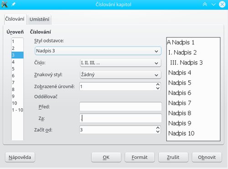Click the Formát button
Viewport: 228px width, 169px height.
[x=140, y=157]
